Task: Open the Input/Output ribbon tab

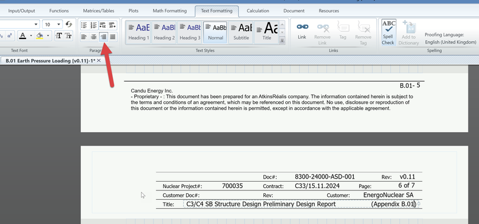Action: [22, 11]
